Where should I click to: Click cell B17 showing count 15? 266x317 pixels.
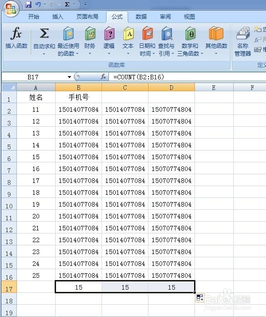tap(78, 287)
